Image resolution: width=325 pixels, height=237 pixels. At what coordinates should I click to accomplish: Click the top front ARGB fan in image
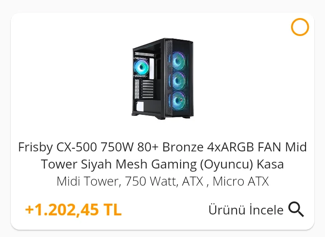[178, 61]
